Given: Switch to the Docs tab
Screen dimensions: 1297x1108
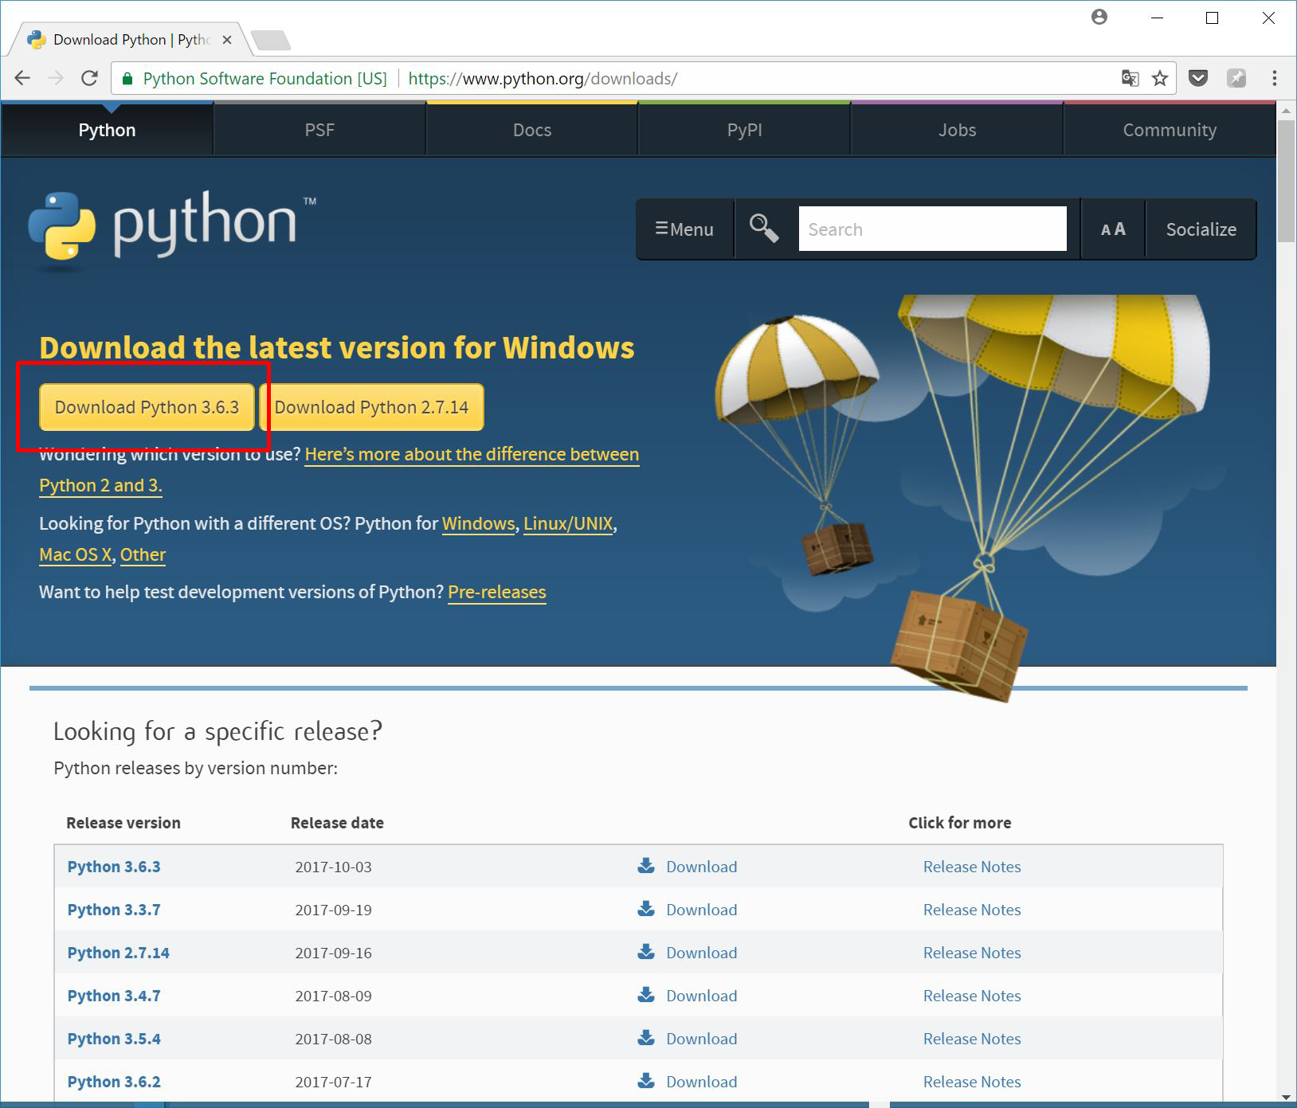Looking at the screenshot, I should point(532,130).
